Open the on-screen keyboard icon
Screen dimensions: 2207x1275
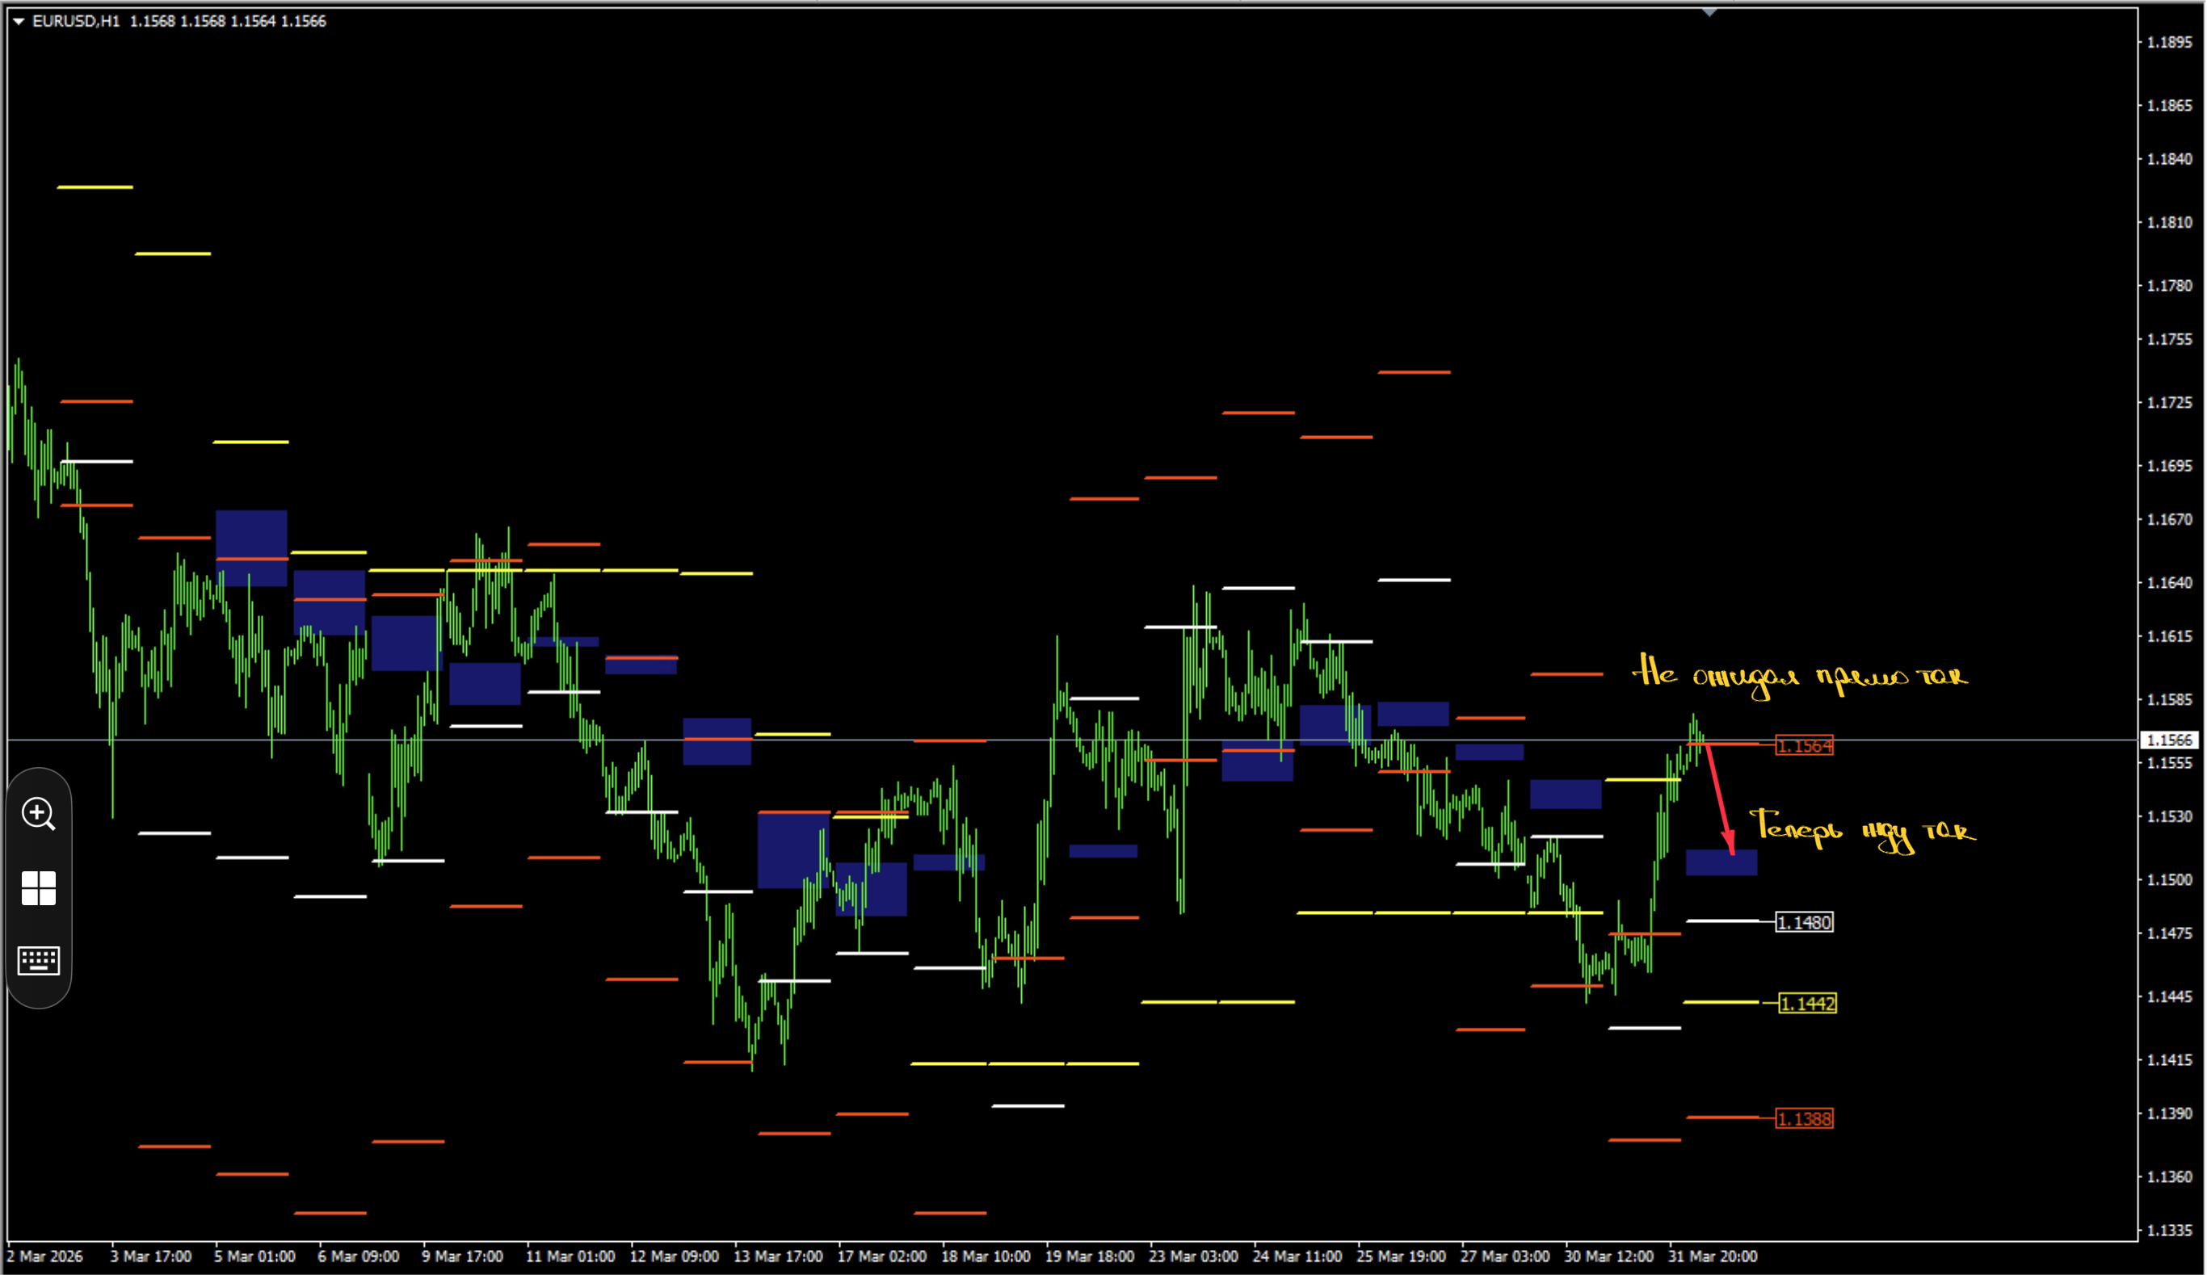(x=39, y=961)
